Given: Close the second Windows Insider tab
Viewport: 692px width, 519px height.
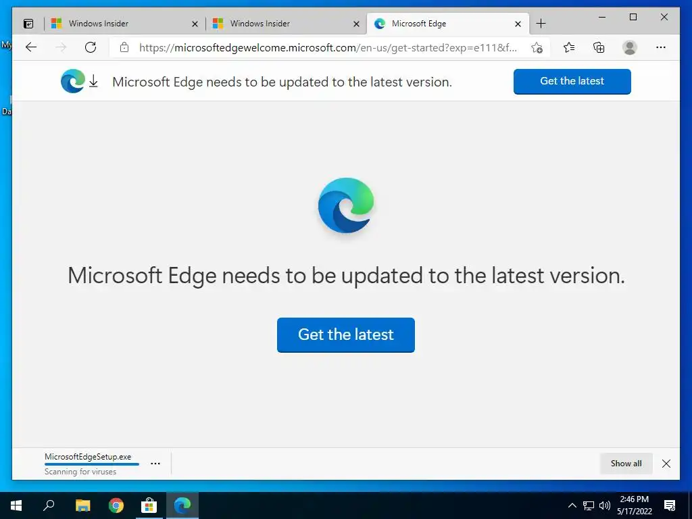Looking at the screenshot, I should pyautogui.click(x=356, y=24).
